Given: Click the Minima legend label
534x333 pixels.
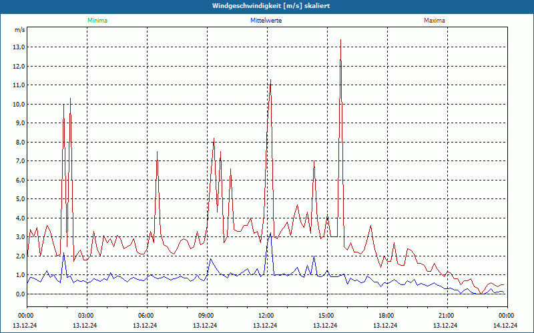Looking at the screenshot, I should tap(97, 21).
